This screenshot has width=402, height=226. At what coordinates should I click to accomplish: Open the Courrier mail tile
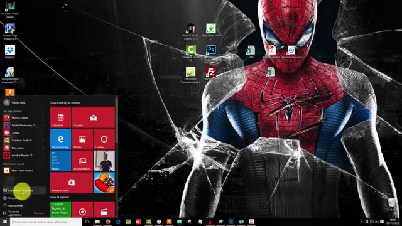(x=93, y=117)
